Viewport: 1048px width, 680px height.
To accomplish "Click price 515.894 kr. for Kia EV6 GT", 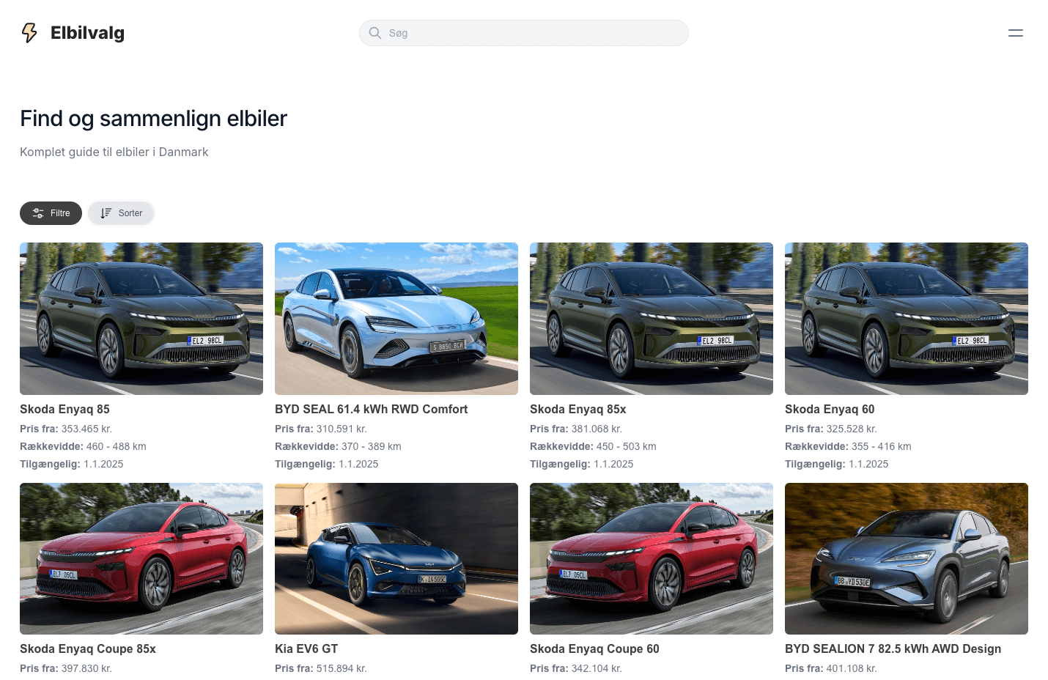I will coord(342,668).
